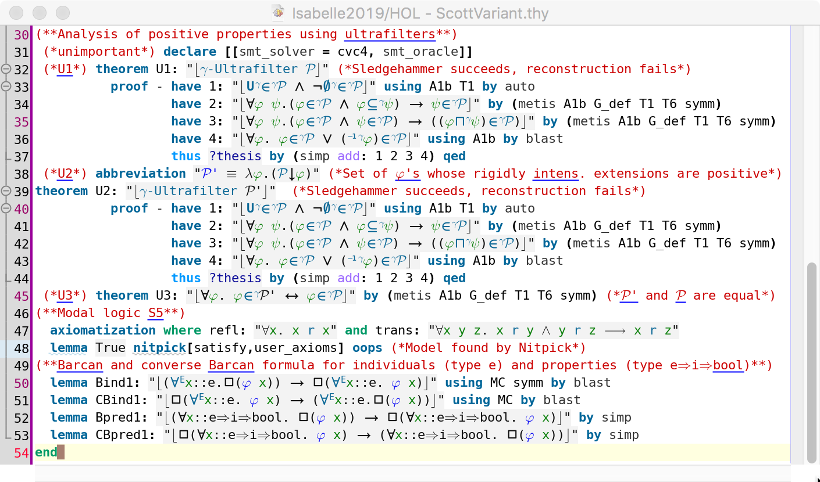The width and height of the screenshot is (820, 482).
Task: Click the "axiomatization" keyword on line 47
Action: [x=103, y=330]
